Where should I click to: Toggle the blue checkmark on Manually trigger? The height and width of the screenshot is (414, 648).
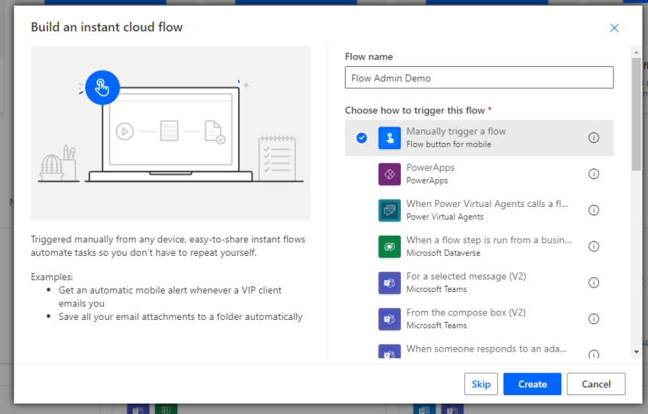point(362,138)
